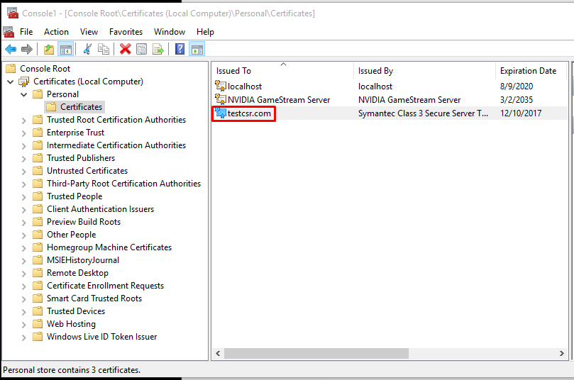Image resolution: width=574 pixels, height=380 pixels.
Task: Open the View menu
Action: (x=89, y=32)
